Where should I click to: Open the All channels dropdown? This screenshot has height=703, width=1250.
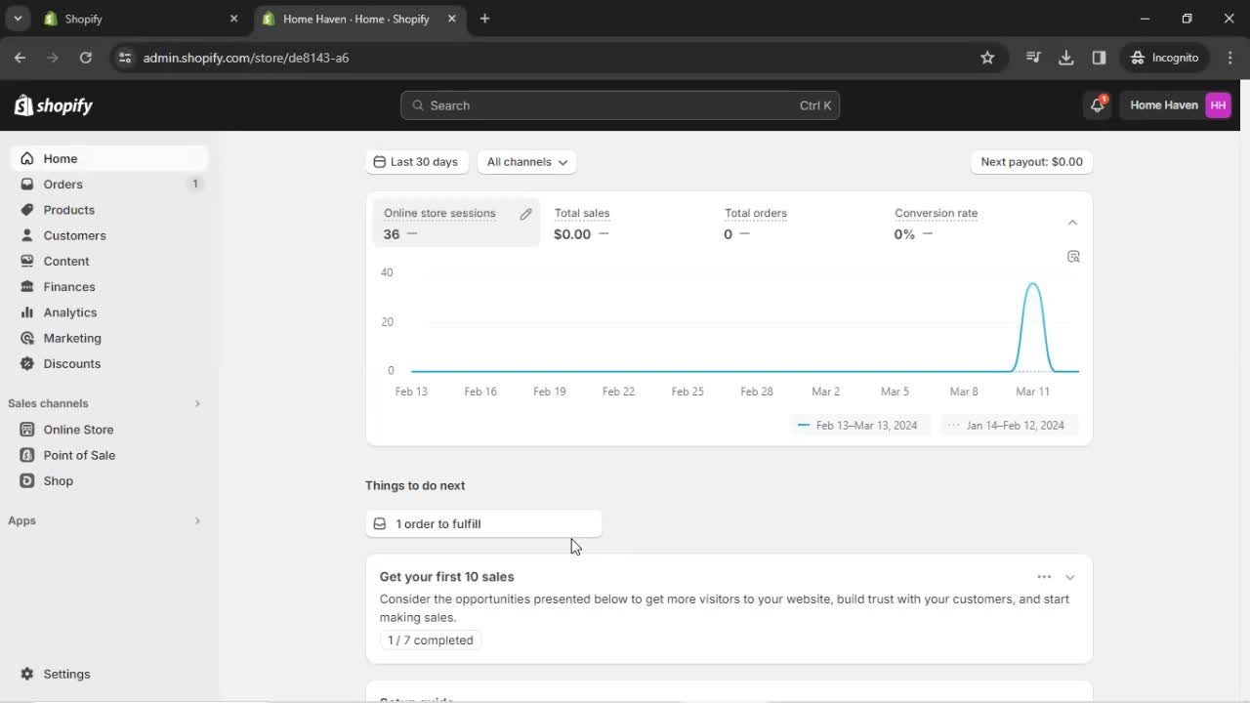pyautogui.click(x=526, y=162)
